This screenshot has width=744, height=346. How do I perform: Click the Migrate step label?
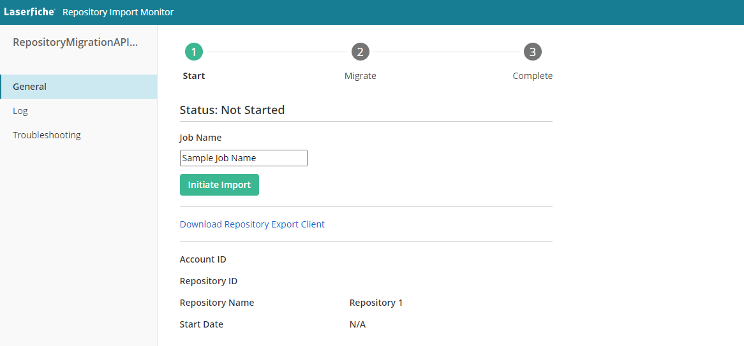(x=361, y=76)
